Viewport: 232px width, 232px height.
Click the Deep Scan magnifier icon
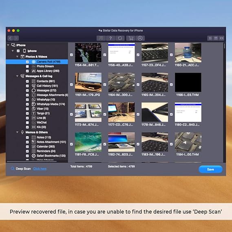click(13, 168)
